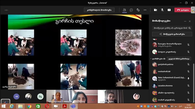Click the კონტროლის მოთხოვნა request control button
Screen dimensions: 195x109
point(99,10)
